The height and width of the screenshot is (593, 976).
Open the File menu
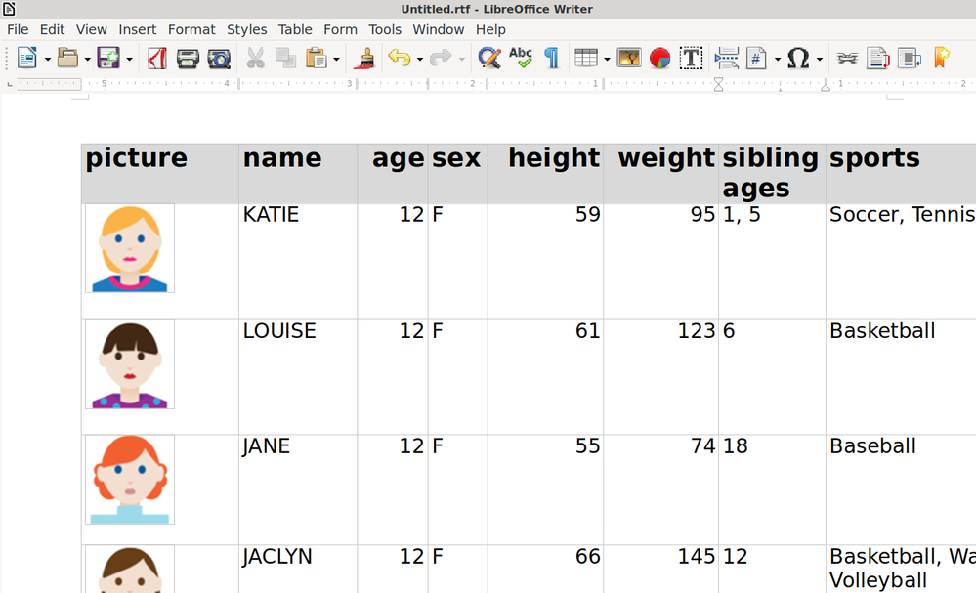(x=18, y=29)
